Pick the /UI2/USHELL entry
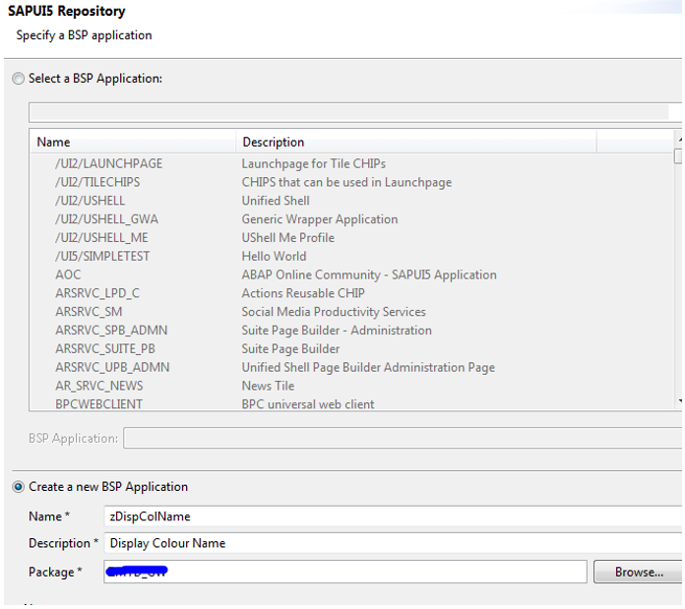The image size is (685, 609). point(352,201)
